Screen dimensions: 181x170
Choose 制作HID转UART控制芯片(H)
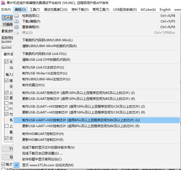tap(97, 134)
